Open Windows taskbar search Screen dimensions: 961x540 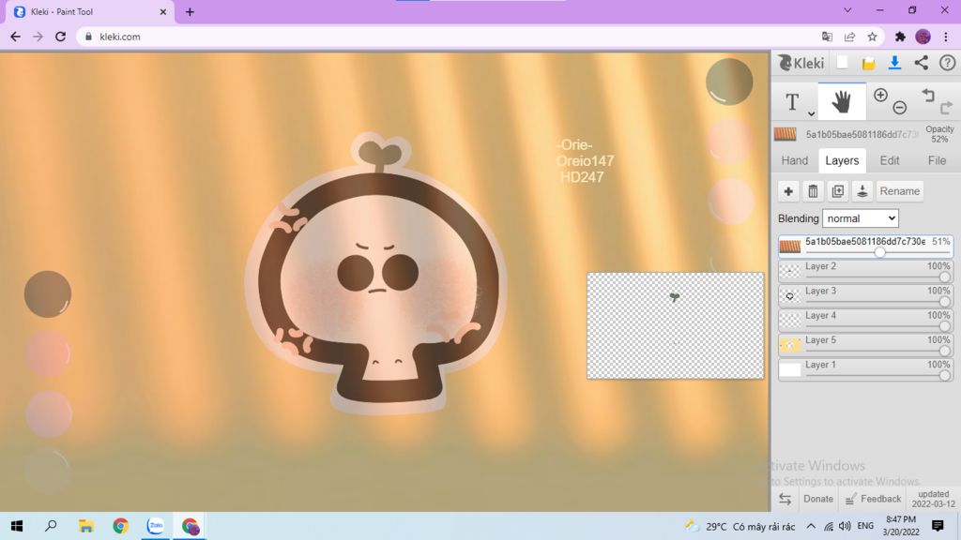click(51, 526)
